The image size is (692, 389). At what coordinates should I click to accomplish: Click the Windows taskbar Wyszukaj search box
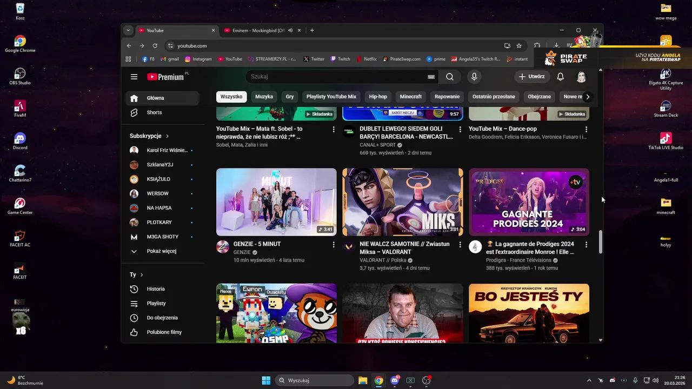[314, 380]
